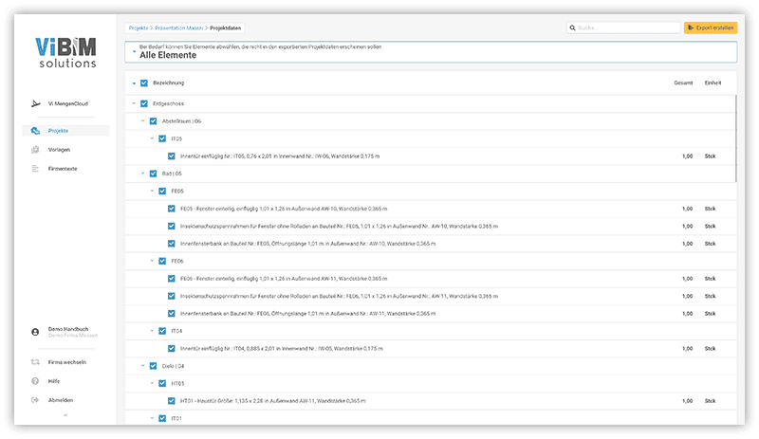This screenshot has height=439, width=759.
Task: Collapse the sidebar via bottom handle
Action: [x=65, y=414]
